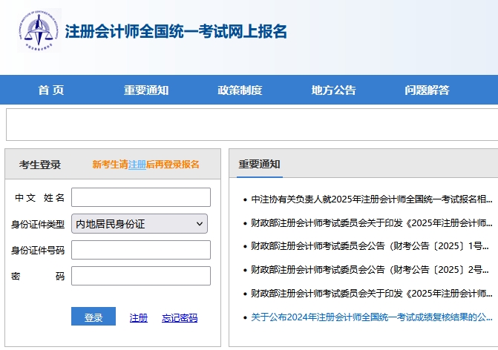The height and width of the screenshot is (350, 498).
Task: Click the 注册 link beside login button
Action: [x=139, y=317]
